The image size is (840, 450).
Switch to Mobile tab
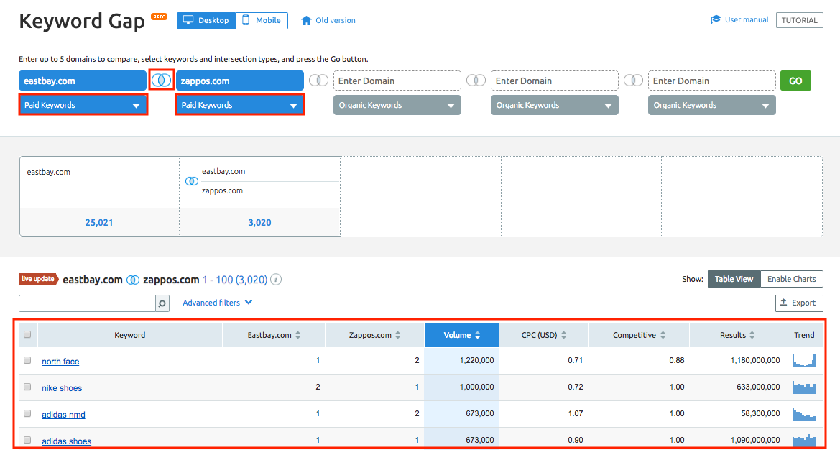point(262,20)
